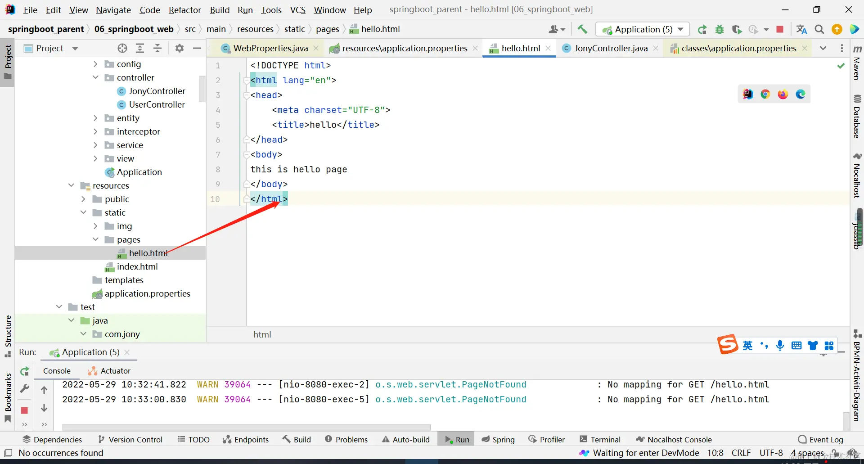Click up arrow in console gutter

44,390
